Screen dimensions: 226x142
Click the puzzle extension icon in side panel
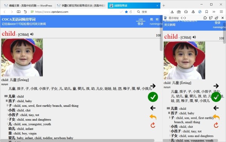click(x=205, y=18)
